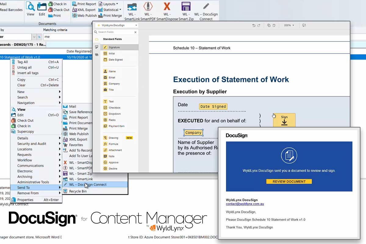Click the View document ribbon icon
This screenshot has height=244, width=366.
click(30, 9)
